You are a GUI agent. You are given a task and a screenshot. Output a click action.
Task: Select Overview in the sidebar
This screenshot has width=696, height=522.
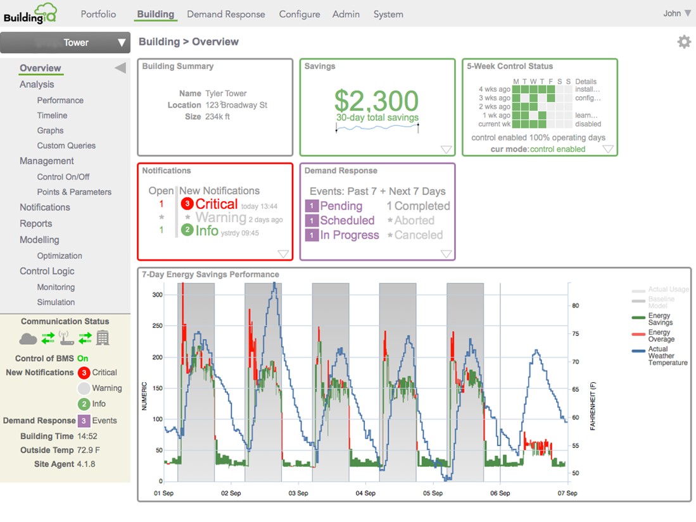tap(41, 68)
